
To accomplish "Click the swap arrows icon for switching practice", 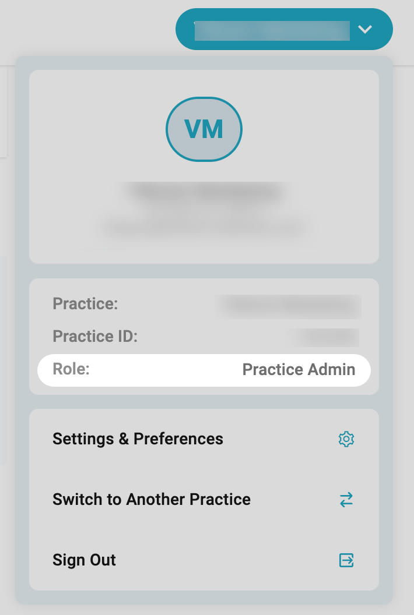I will coord(346,500).
